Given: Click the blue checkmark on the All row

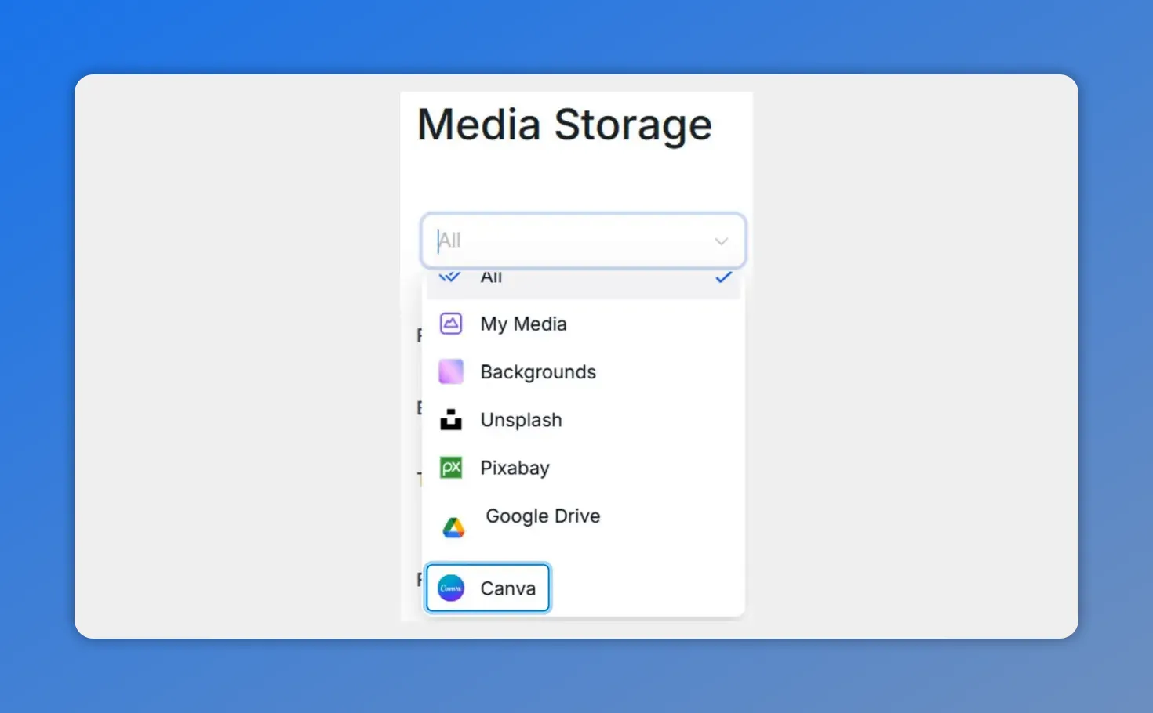Looking at the screenshot, I should (723, 277).
